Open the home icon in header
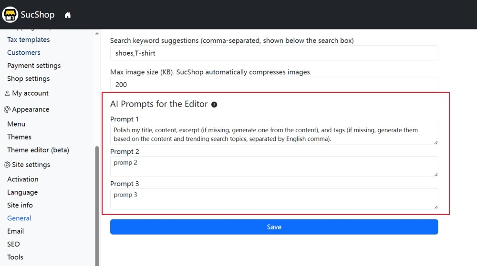 click(x=68, y=15)
